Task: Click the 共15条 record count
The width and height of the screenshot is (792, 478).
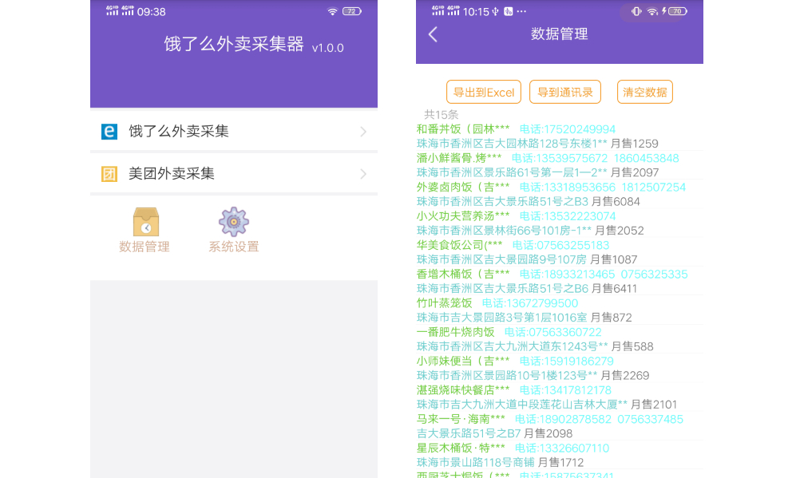Action: tap(441, 115)
